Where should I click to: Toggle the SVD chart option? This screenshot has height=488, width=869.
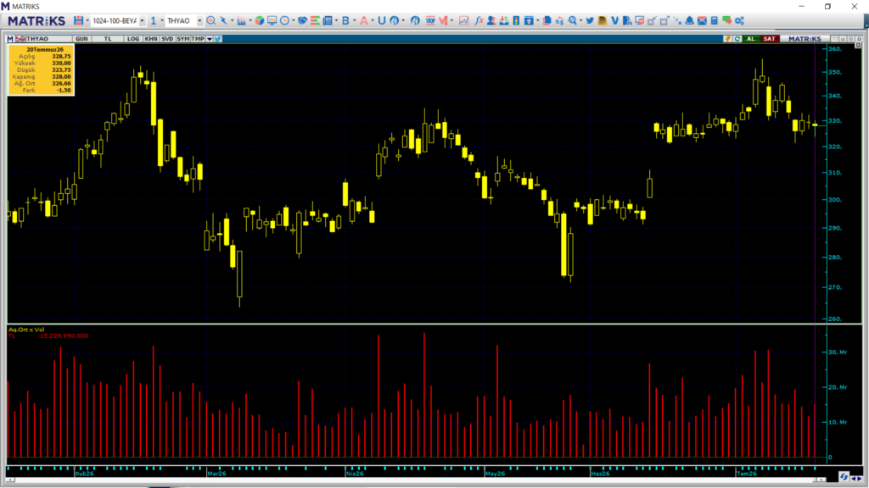[167, 39]
